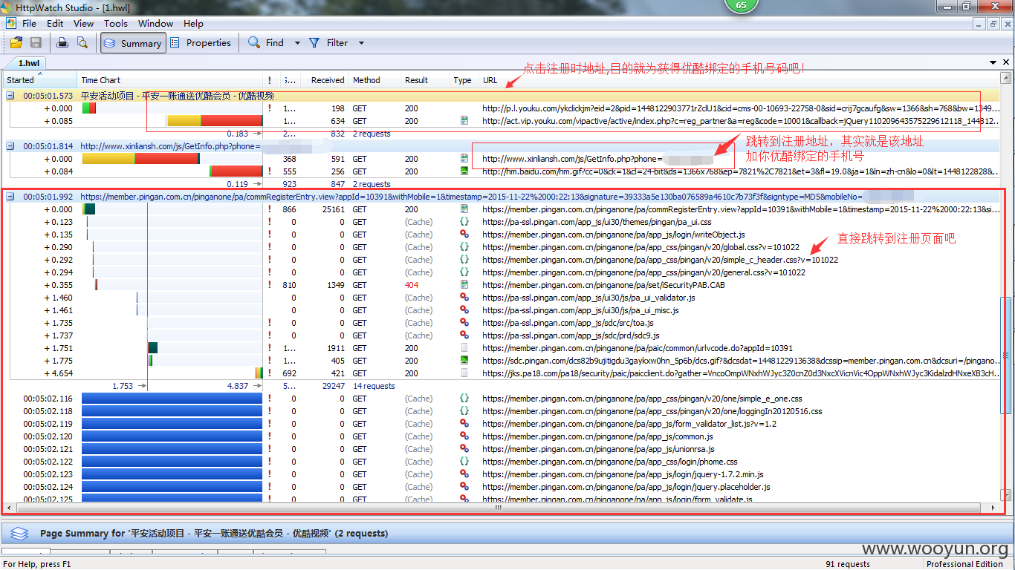Open the Find dropdown arrow
The width and height of the screenshot is (1015, 570).
pos(297,43)
